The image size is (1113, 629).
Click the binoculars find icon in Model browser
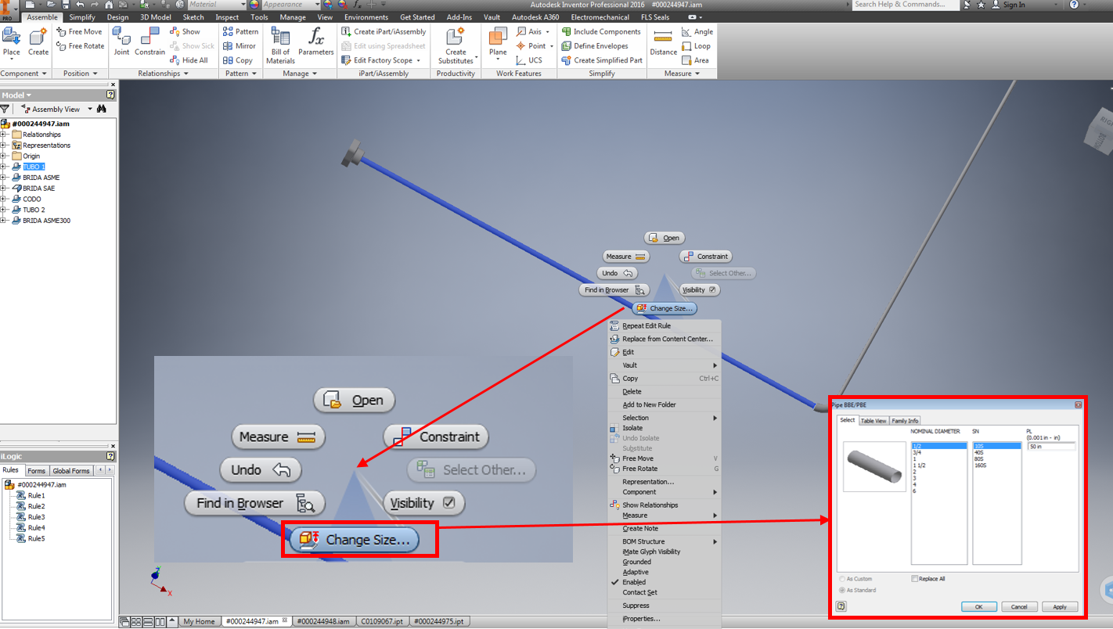point(102,109)
